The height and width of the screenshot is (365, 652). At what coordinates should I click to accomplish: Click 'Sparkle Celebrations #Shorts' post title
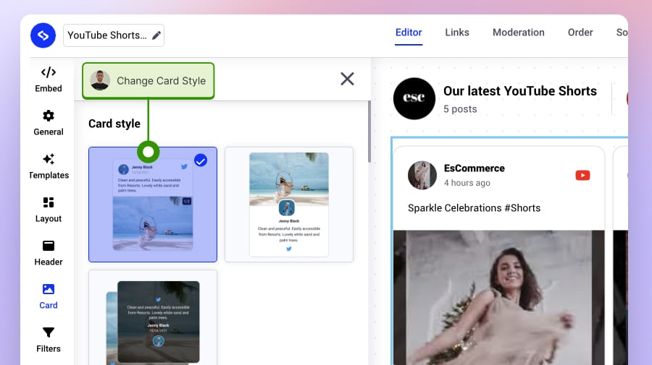474,208
